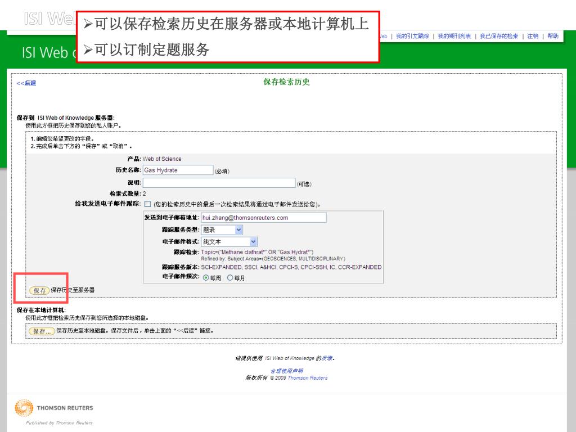Open the 反馈 feedback link

coord(327,358)
